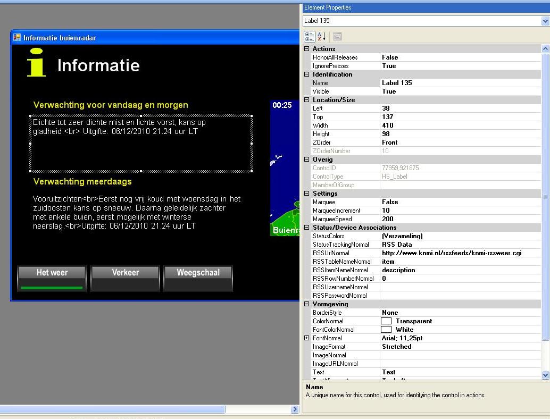Select the IgnorePresses value True

click(461, 66)
